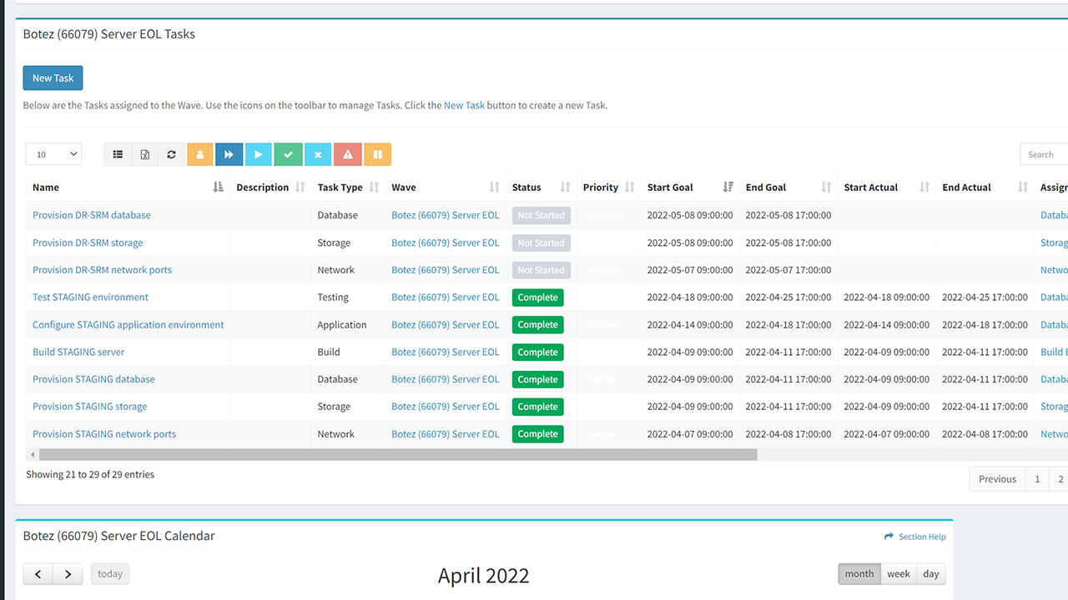The image size is (1068, 600).
Task: Export tasks to Excel file icon
Action: click(144, 154)
